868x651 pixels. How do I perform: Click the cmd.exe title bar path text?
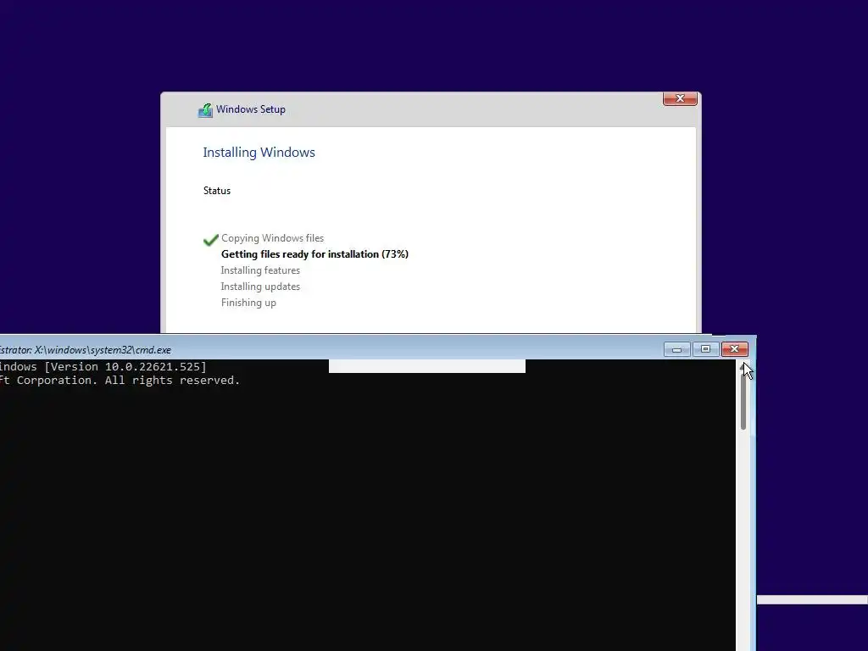pyautogui.click(x=86, y=350)
